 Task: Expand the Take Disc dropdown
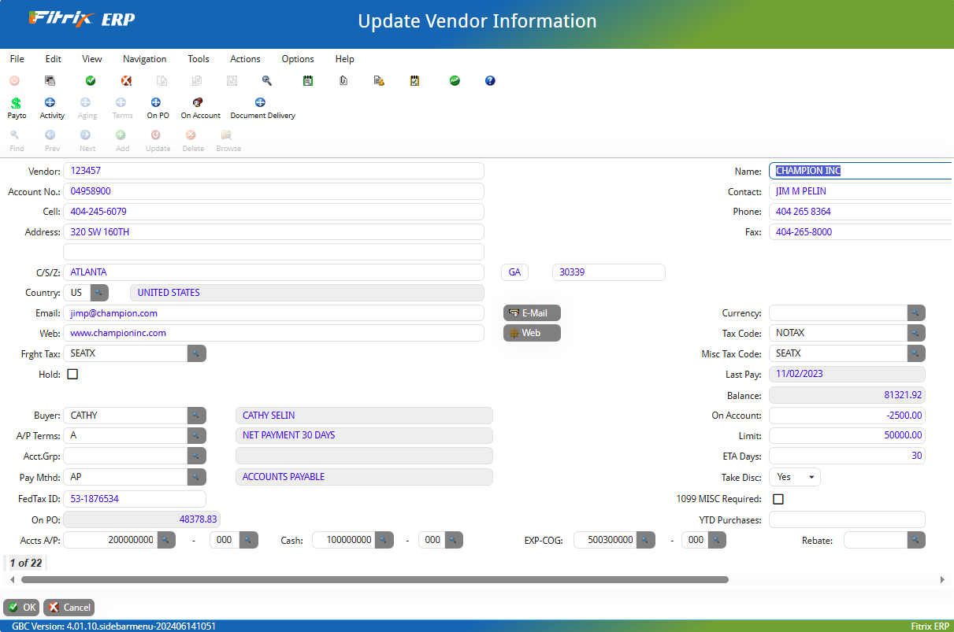click(795, 477)
